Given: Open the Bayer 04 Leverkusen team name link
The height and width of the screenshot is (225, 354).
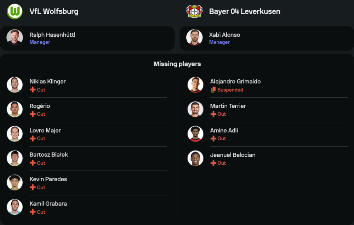Looking at the screenshot, I should pos(245,11).
